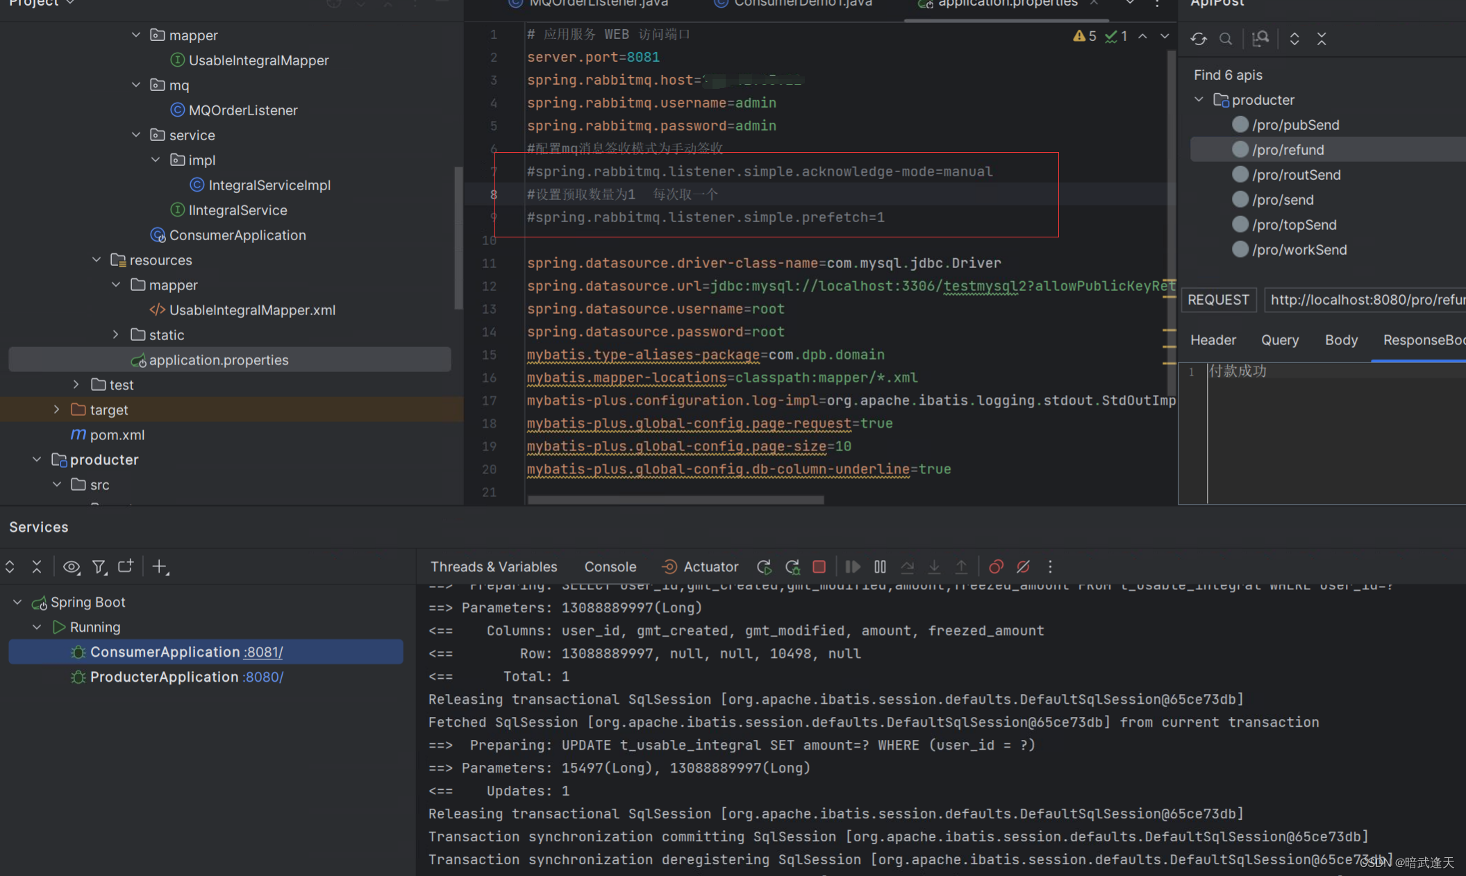Open the Body tab in ApiPost
The width and height of the screenshot is (1466, 876).
[1341, 340]
